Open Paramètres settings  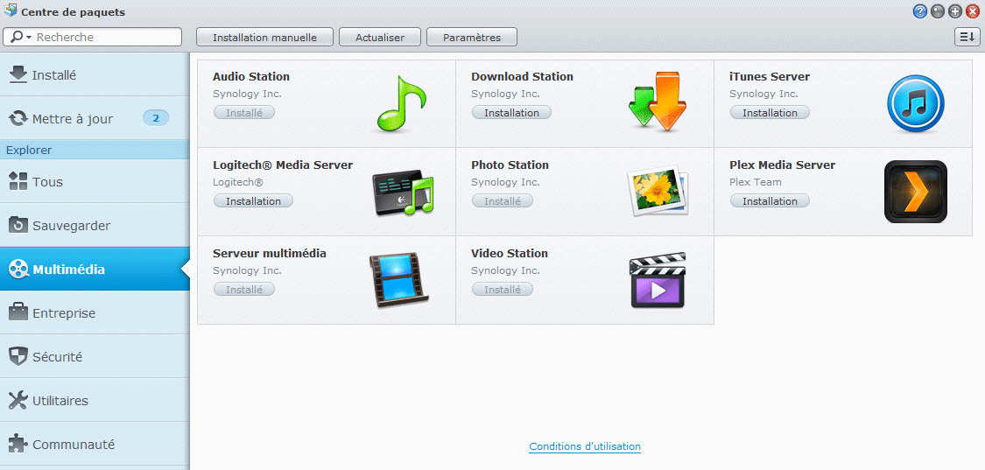point(472,37)
